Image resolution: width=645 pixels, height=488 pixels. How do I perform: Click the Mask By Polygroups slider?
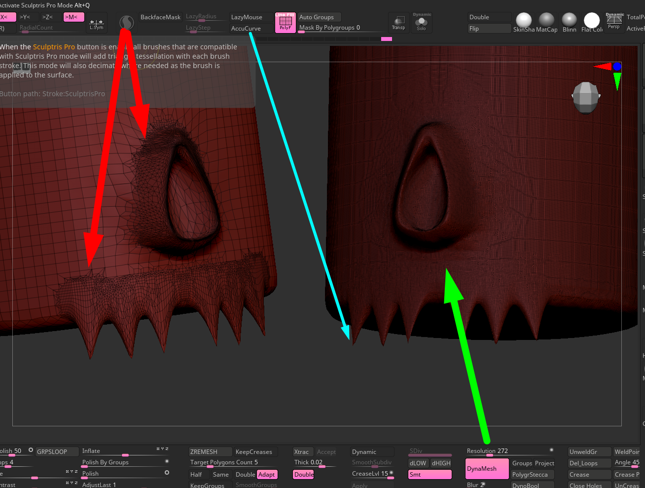(341, 28)
